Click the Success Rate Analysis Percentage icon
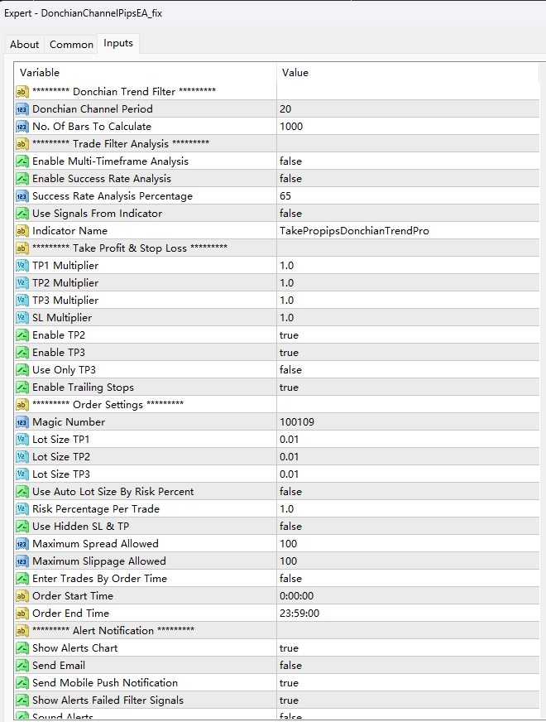Screen dimensions: 546x722 point(22,196)
